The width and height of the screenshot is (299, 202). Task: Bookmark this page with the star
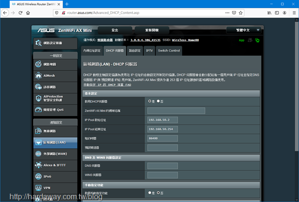pos(241,13)
